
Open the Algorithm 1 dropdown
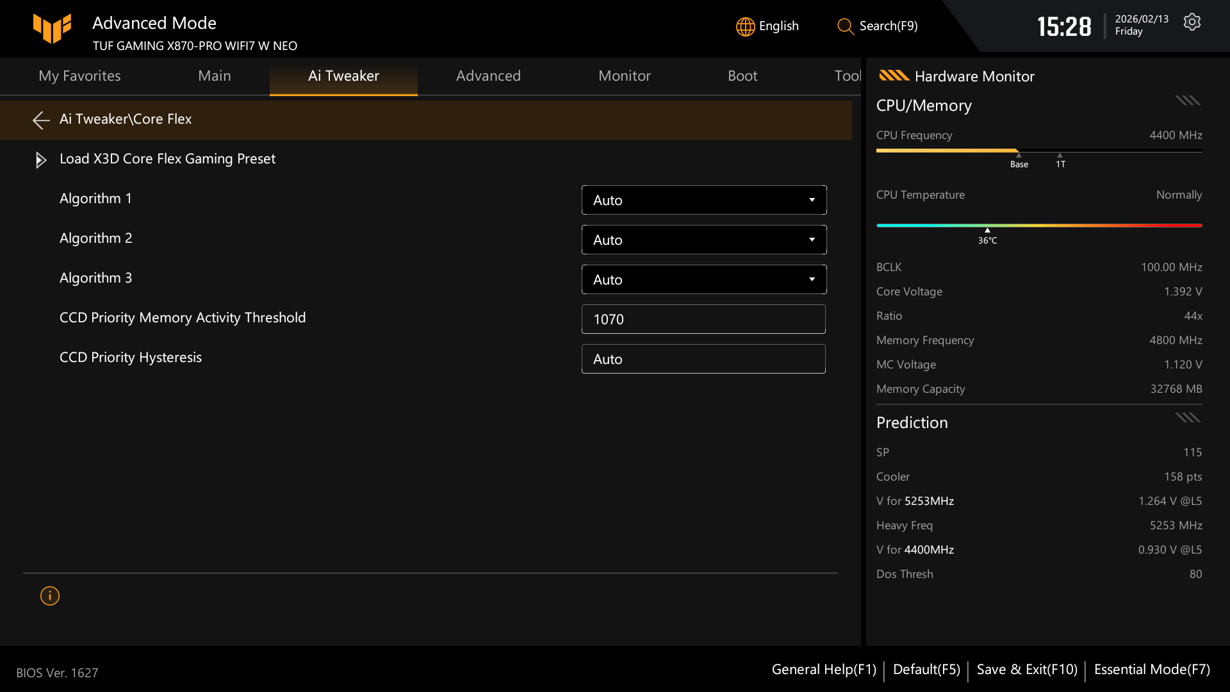[703, 200]
